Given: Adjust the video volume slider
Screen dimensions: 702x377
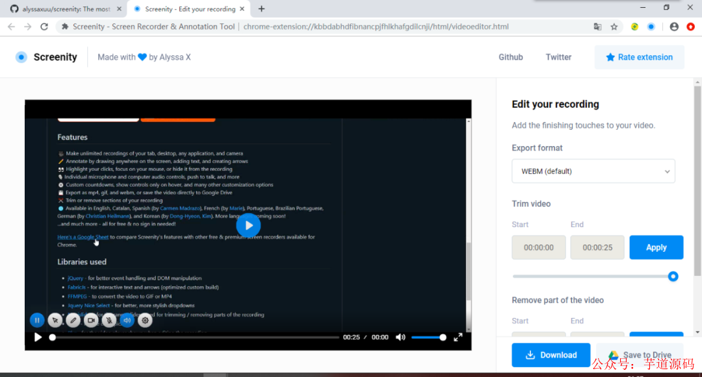Looking at the screenshot, I should click(428, 337).
